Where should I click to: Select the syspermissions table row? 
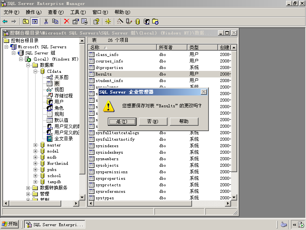click(160, 172)
